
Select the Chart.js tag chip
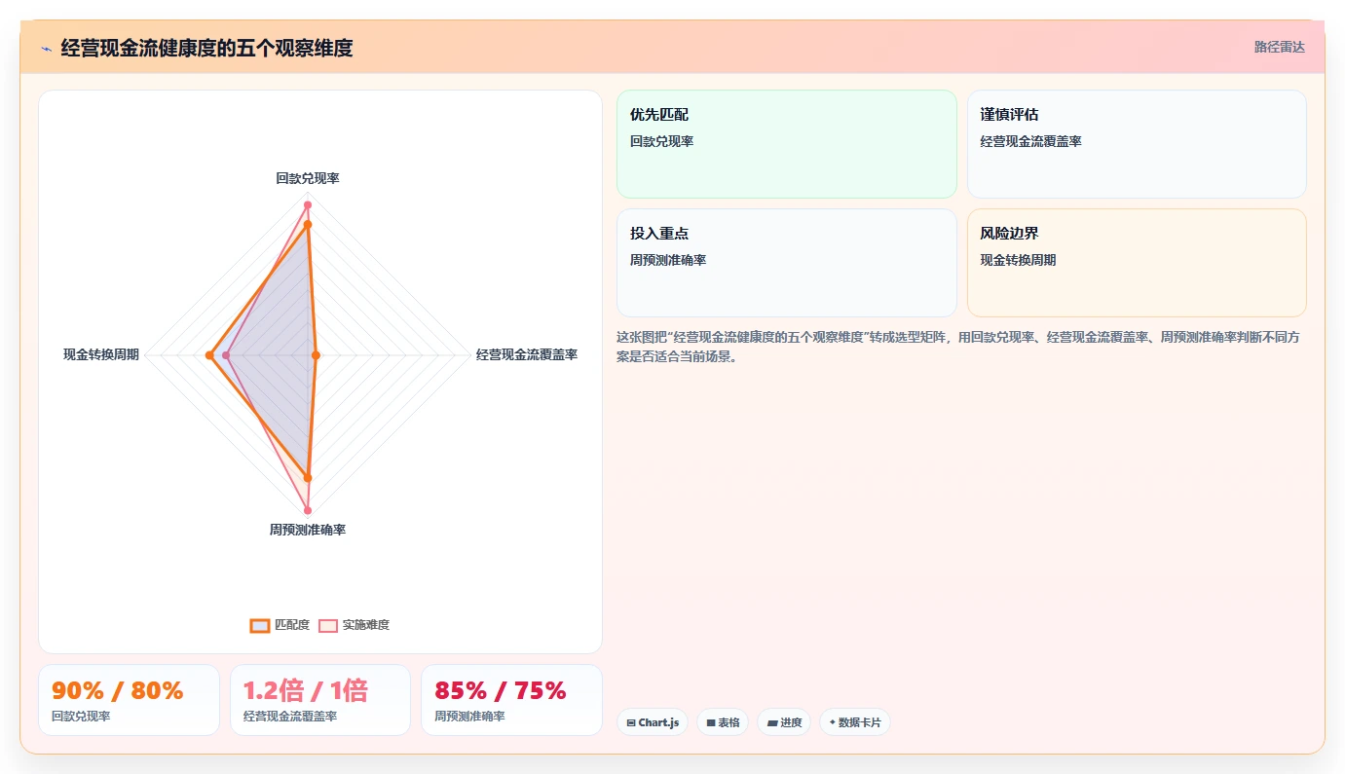point(653,722)
